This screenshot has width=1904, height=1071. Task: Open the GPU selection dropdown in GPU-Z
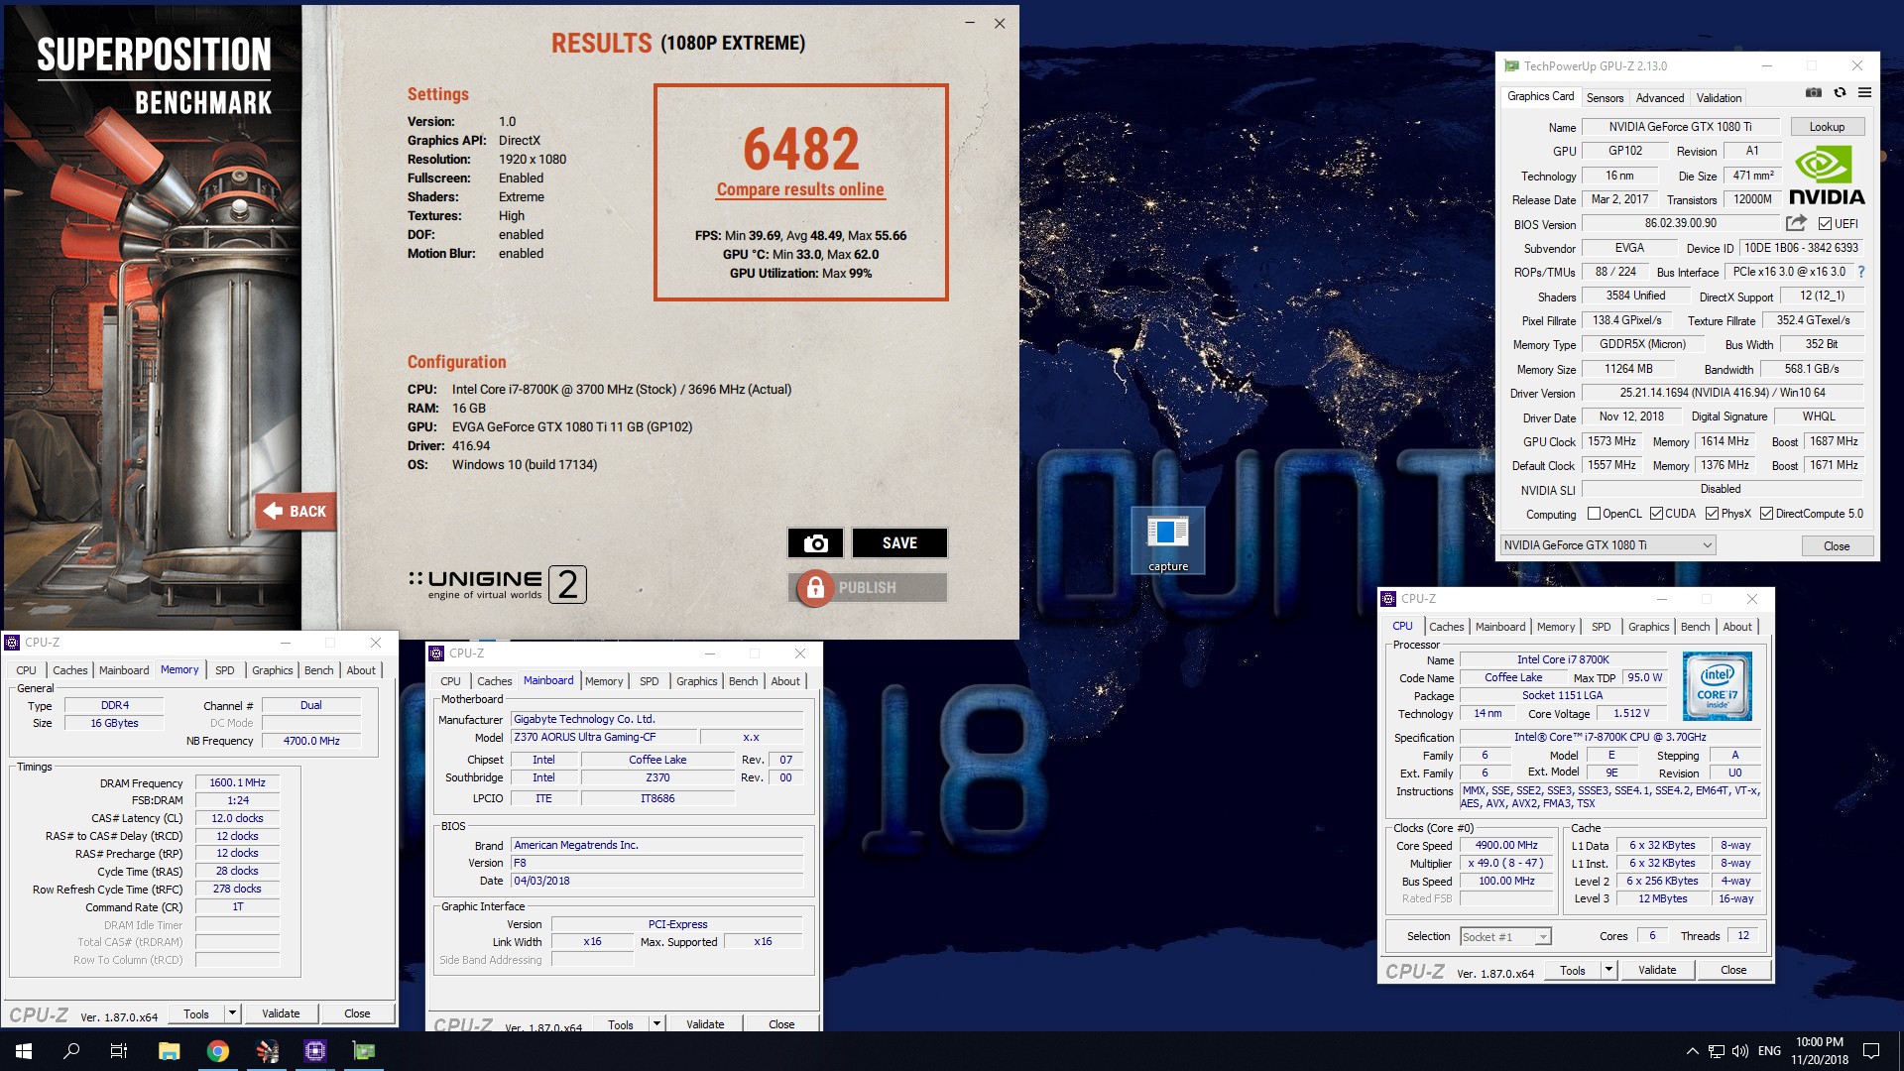click(1607, 545)
